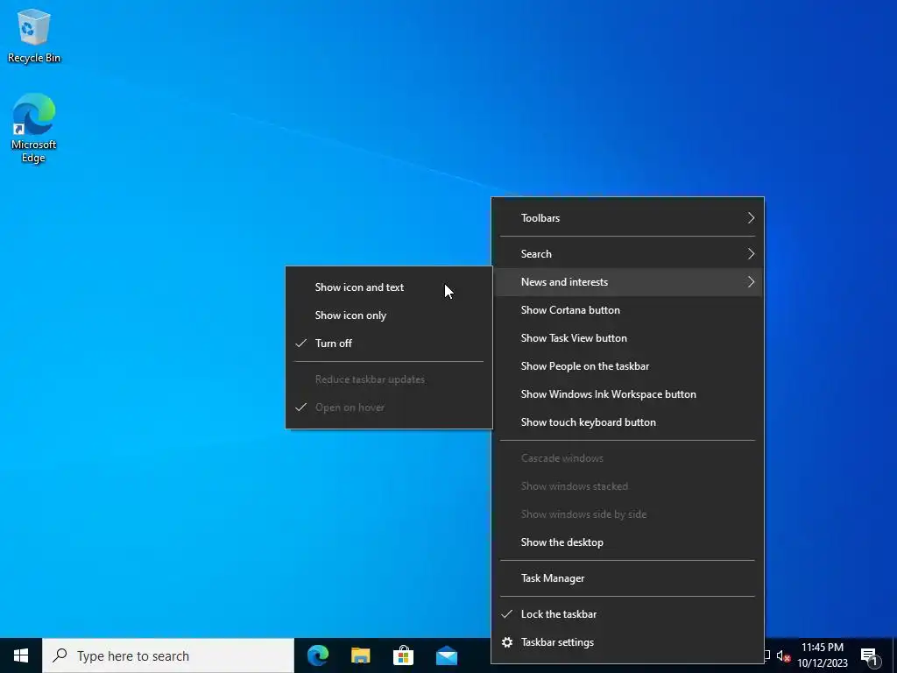The width and height of the screenshot is (897, 673).
Task: Toggle Lock the taskbar option
Action: (x=627, y=614)
